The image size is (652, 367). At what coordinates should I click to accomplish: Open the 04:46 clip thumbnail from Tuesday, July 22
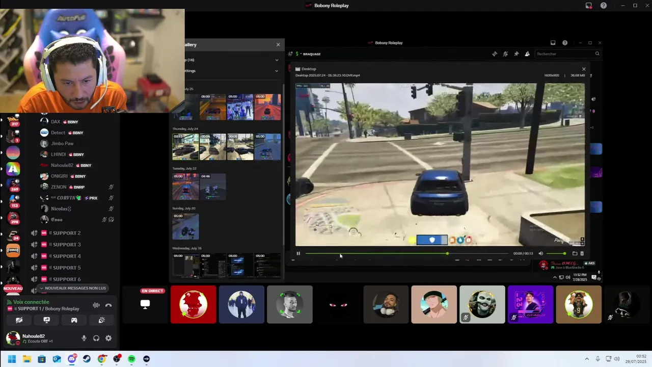(x=213, y=187)
